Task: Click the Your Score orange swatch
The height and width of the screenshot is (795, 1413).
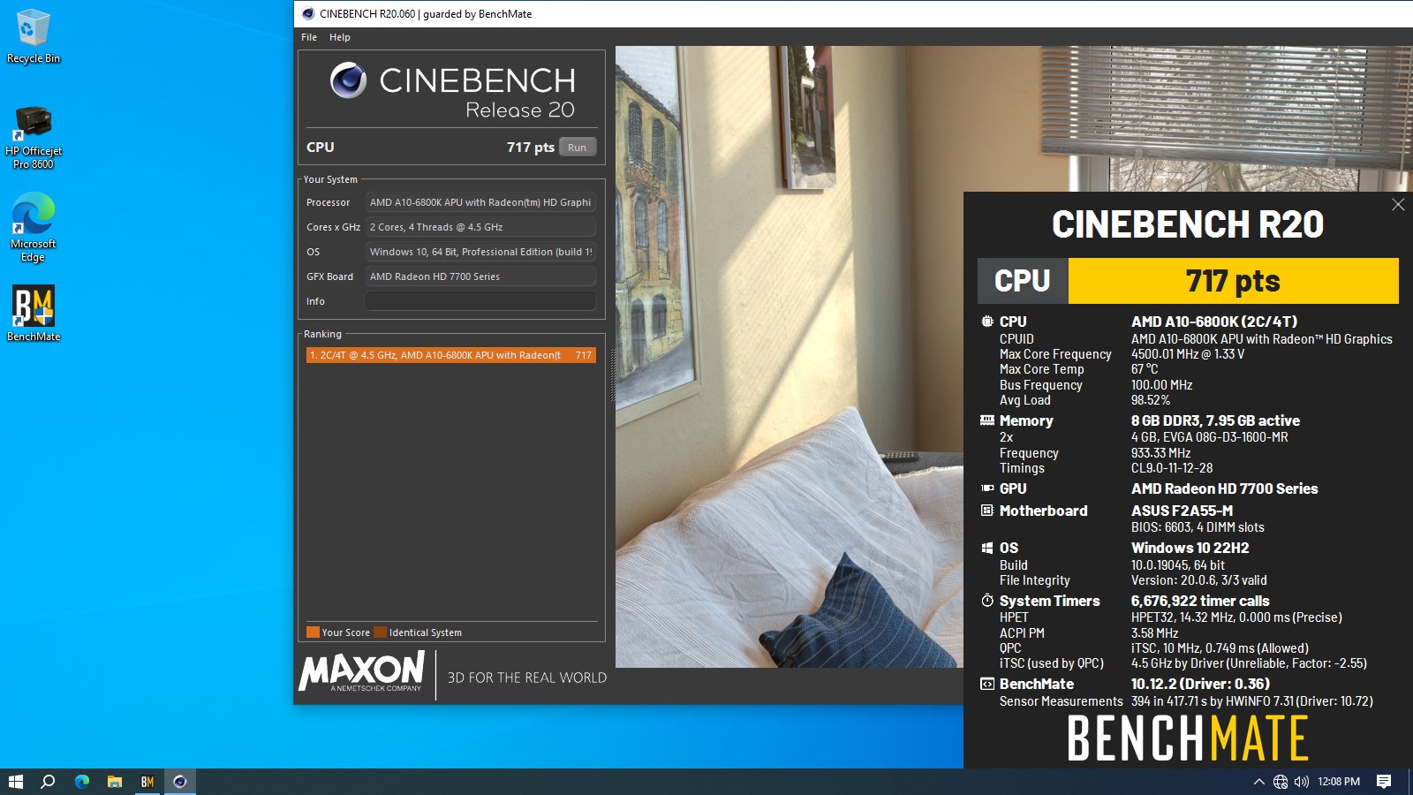Action: click(x=313, y=632)
